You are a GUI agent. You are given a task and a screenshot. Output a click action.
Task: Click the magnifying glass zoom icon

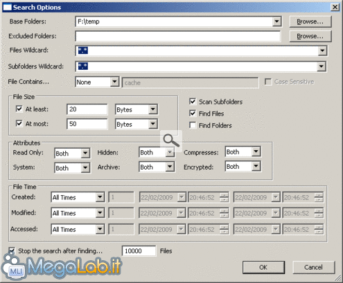(171, 140)
